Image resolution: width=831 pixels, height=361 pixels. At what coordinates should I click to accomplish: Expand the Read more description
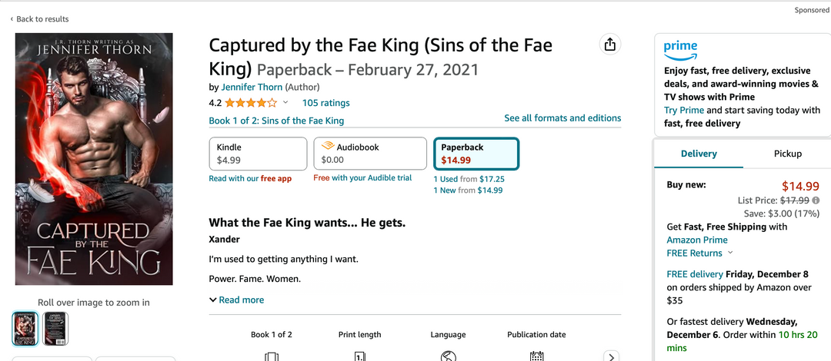coord(237,300)
